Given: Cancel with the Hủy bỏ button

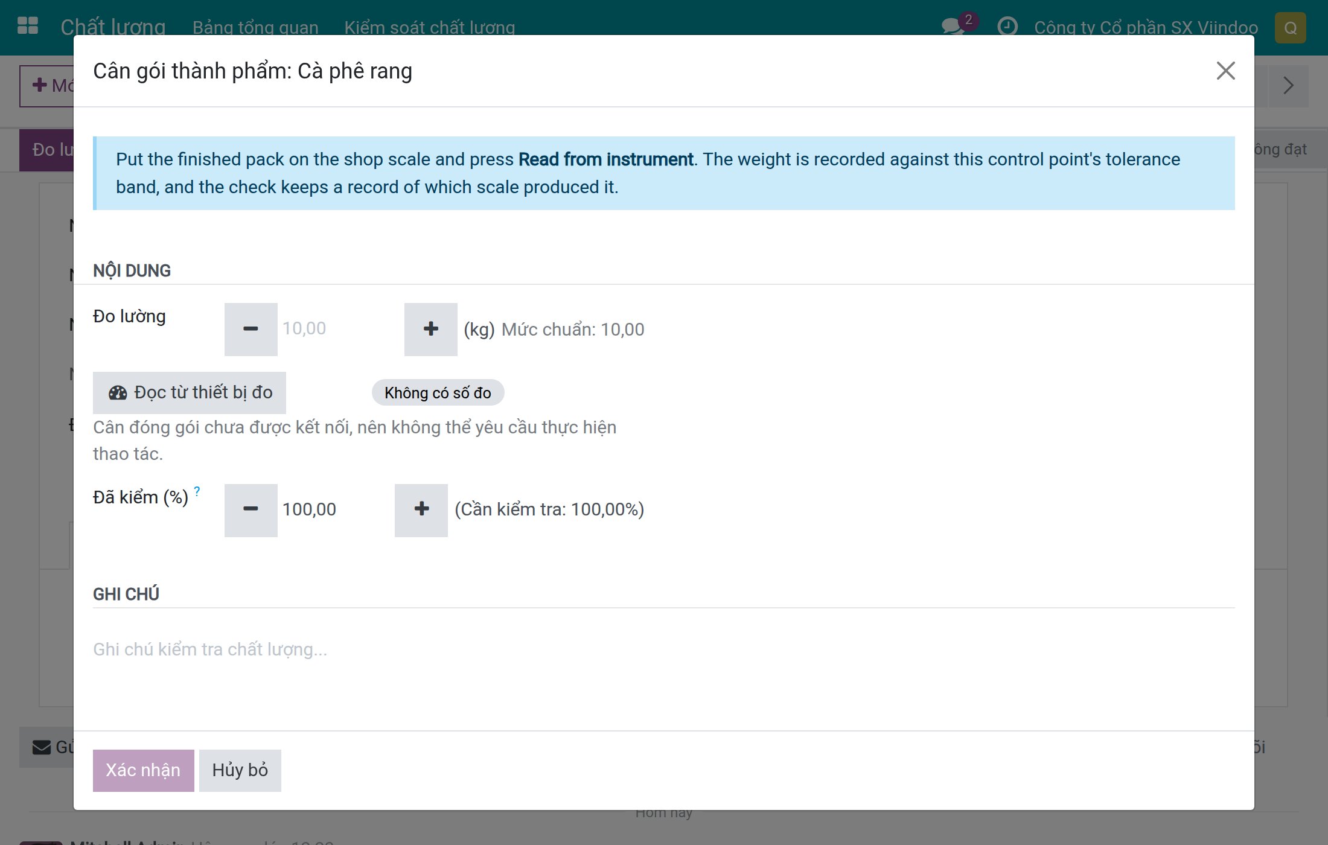Looking at the screenshot, I should 240,770.
